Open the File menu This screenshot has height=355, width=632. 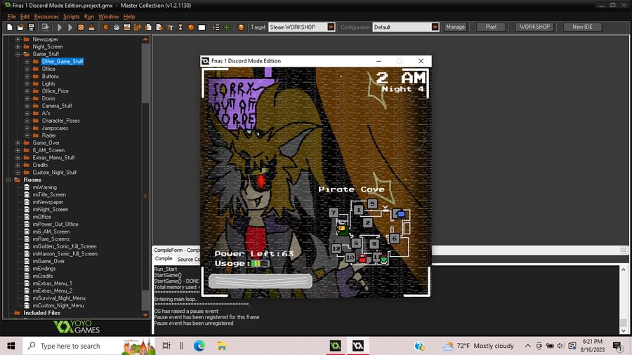11,17
